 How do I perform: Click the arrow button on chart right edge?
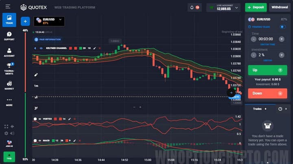click(x=231, y=93)
